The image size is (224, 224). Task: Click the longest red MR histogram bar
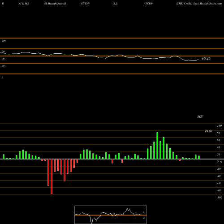[52, 177]
